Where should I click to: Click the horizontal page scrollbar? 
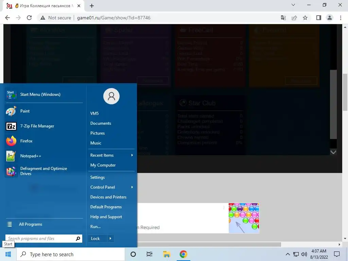click(x=209, y=245)
